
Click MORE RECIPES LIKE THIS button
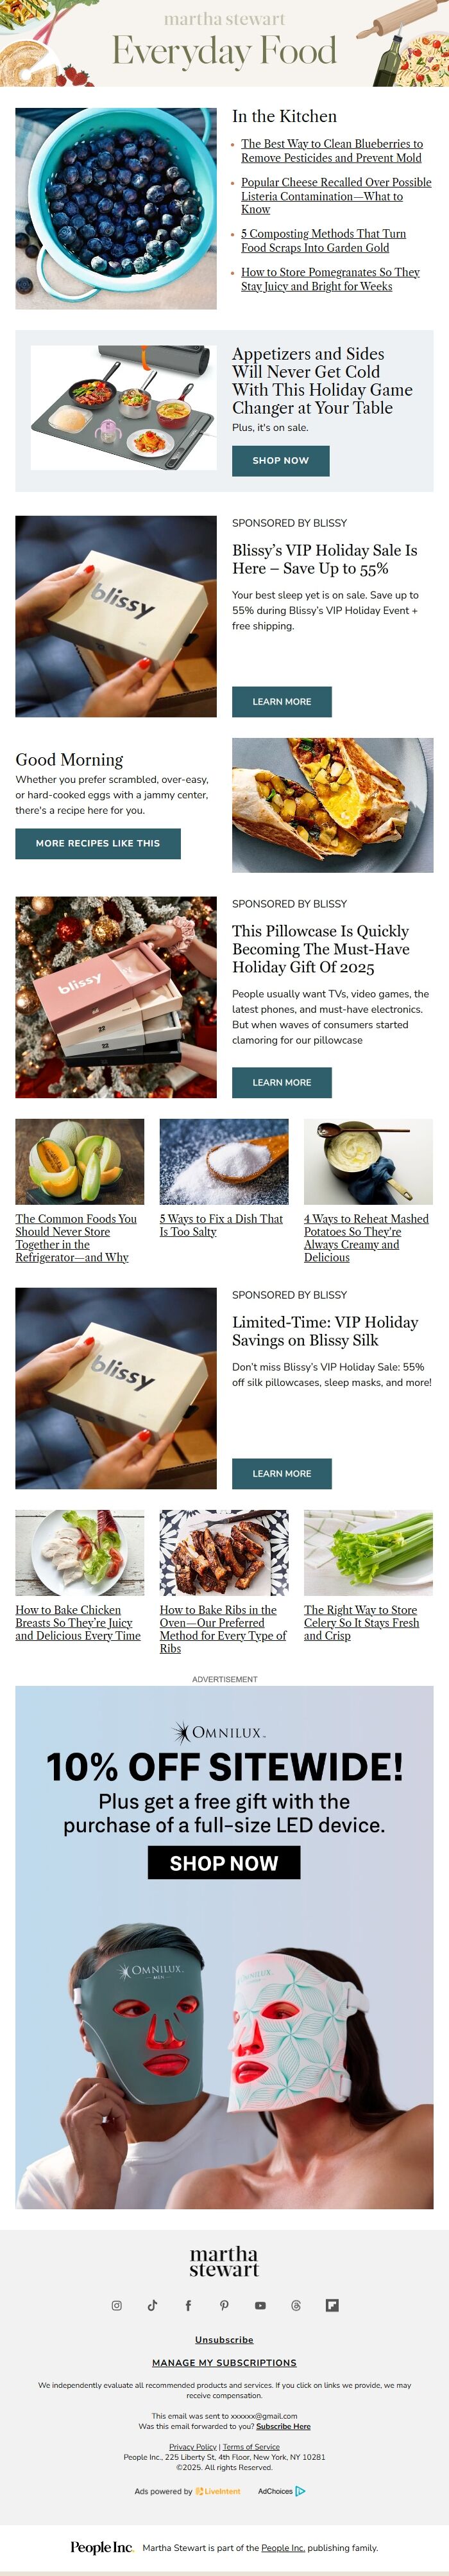point(97,843)
